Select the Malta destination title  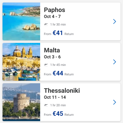click(x=52, y=50)
